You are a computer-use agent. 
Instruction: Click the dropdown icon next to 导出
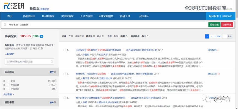[147, 36]
